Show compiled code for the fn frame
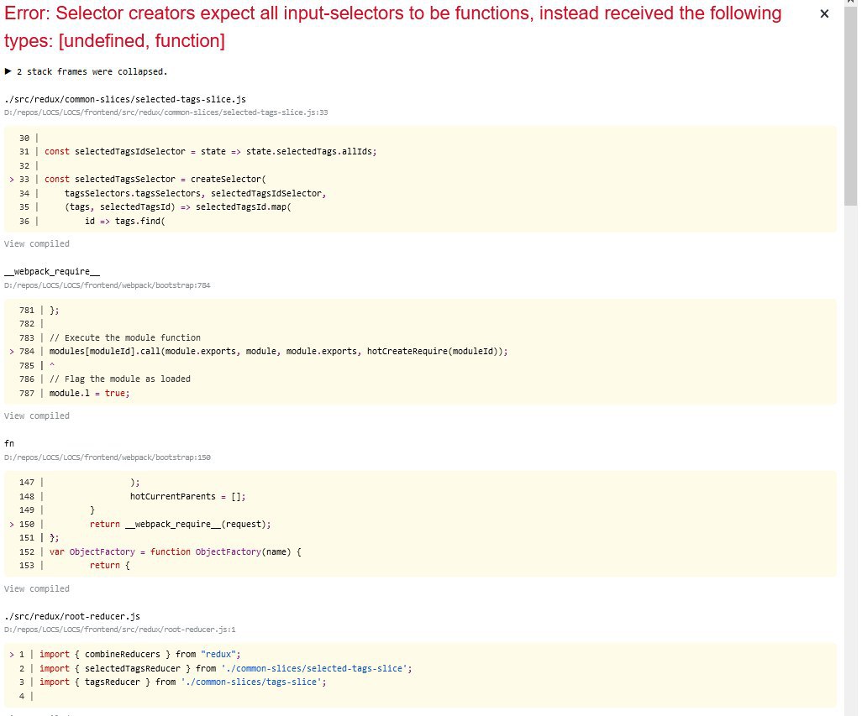The width and height of the screenshot is (862, 716). click(x=37, y=588)
